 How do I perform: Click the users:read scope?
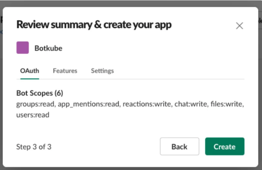(32, 115)
